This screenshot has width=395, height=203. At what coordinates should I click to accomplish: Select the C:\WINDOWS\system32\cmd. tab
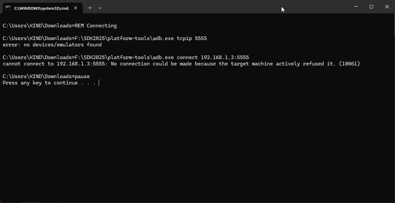(42, 8)
